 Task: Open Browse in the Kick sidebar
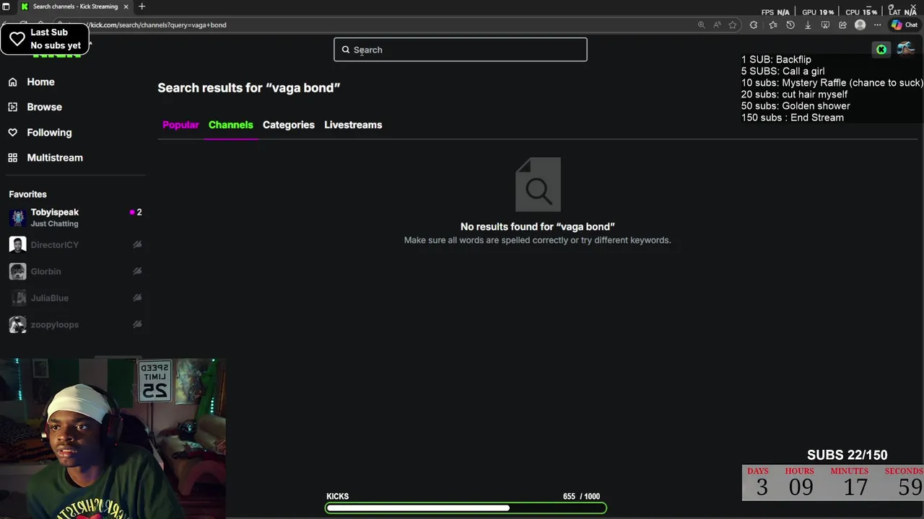pos(44,107)
